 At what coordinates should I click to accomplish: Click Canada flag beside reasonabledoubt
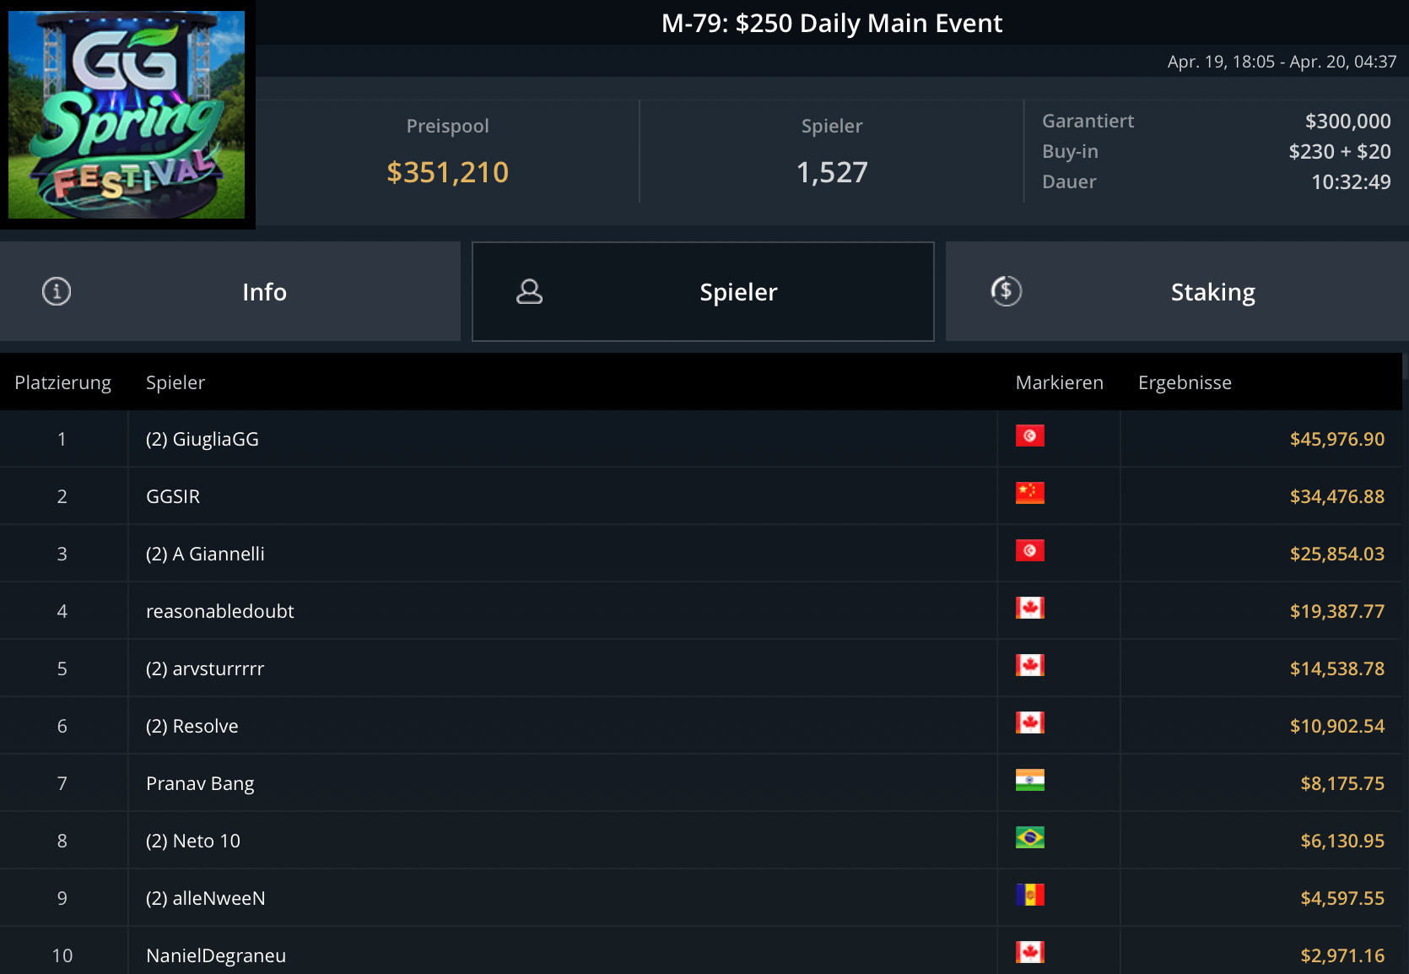[1029, 609]
